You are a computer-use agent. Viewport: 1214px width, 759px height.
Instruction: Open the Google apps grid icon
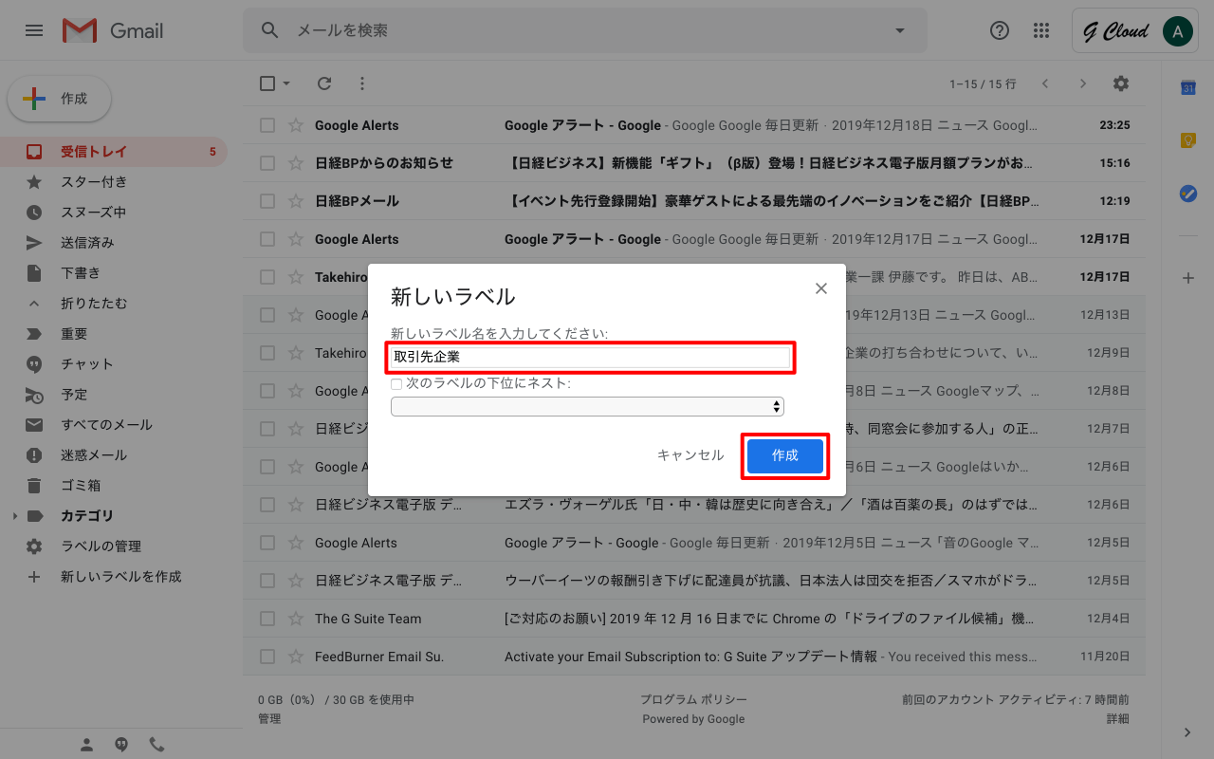click(1041, 30)
